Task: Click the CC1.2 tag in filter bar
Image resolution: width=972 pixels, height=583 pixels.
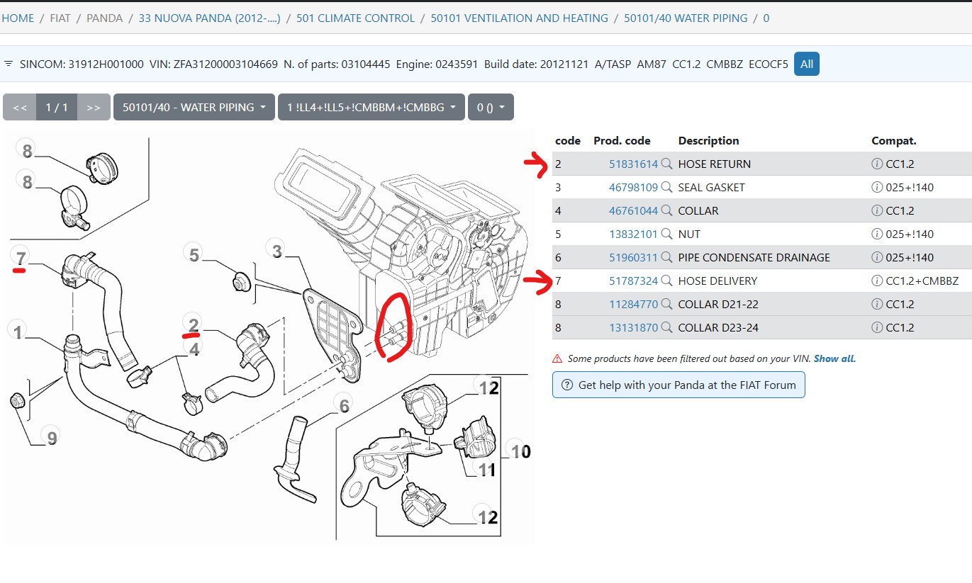Action: click(686, 64)
